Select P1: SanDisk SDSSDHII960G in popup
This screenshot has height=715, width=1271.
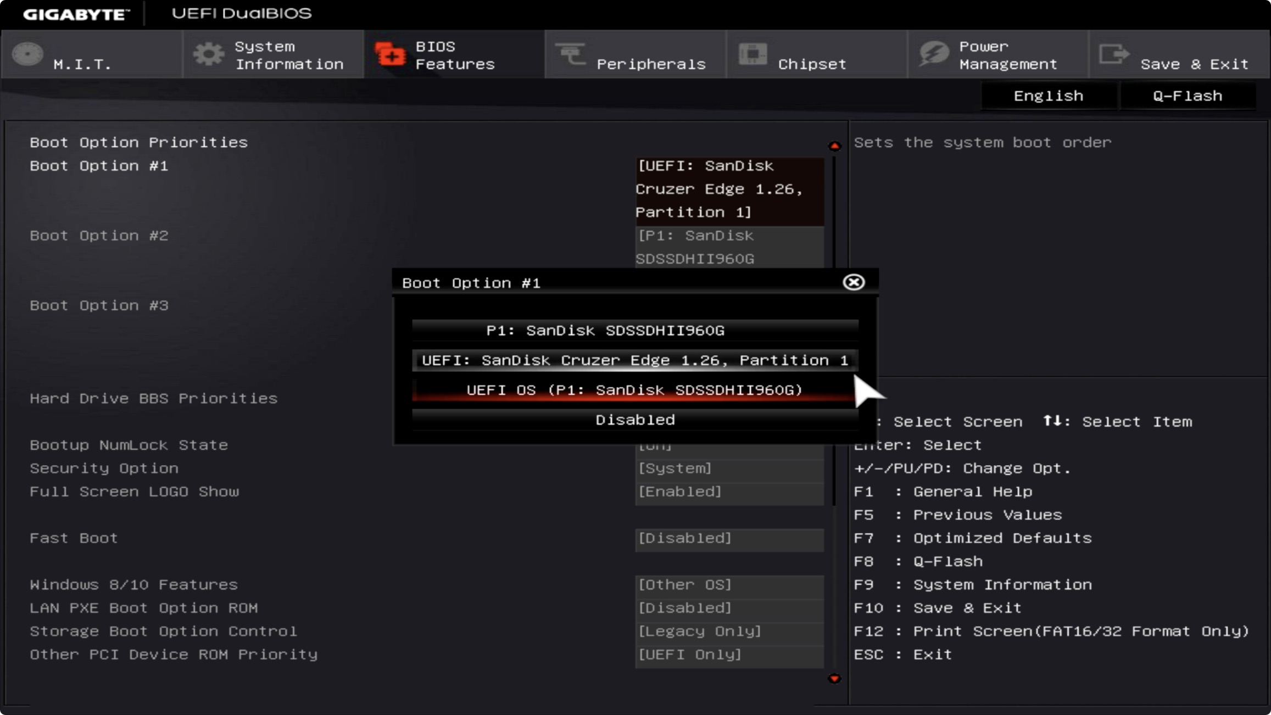pyautogui.click(x=634, y=331)
